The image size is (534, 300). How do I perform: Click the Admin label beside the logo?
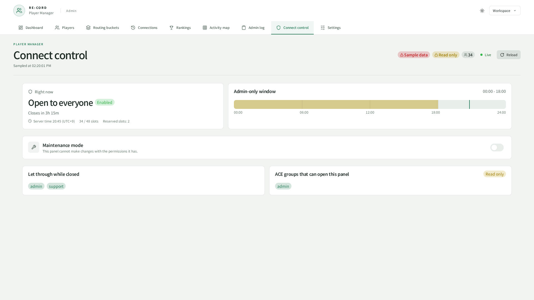point(71,11)
